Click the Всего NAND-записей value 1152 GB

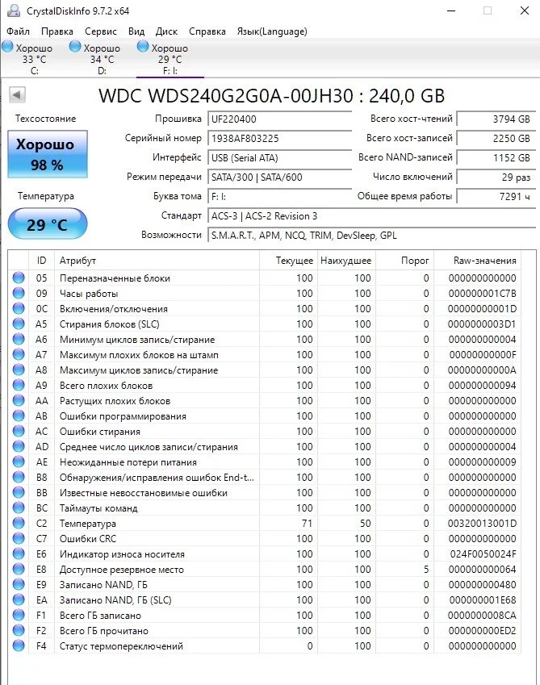(496, 157)
